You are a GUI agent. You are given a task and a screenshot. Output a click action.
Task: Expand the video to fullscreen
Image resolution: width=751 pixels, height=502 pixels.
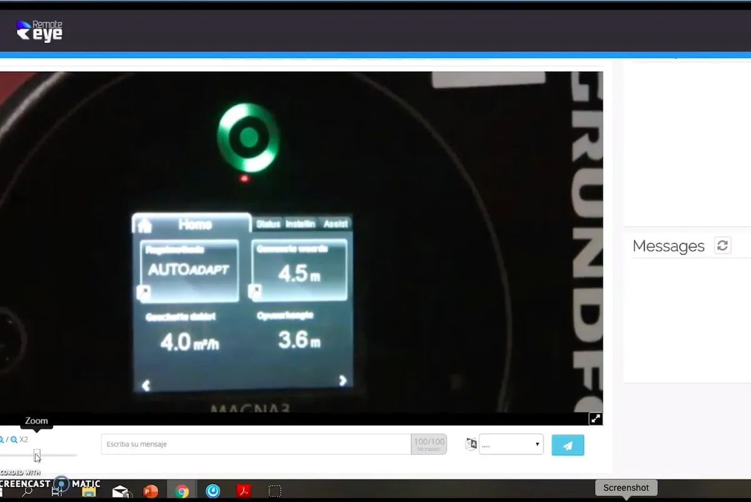pos(595,419)
